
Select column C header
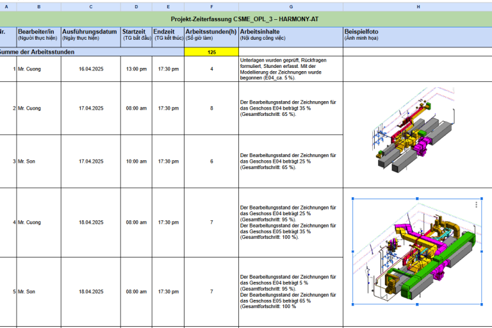[90, 6]
